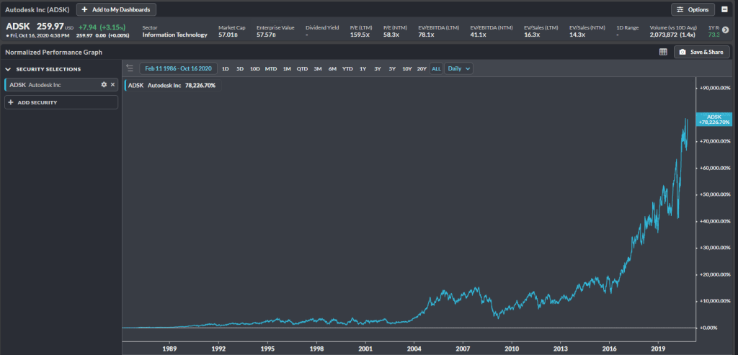Remove ADSK Autodesk Inc from selections
The height and width of the screenshot is (355, 738).
[x=112, y=85]
